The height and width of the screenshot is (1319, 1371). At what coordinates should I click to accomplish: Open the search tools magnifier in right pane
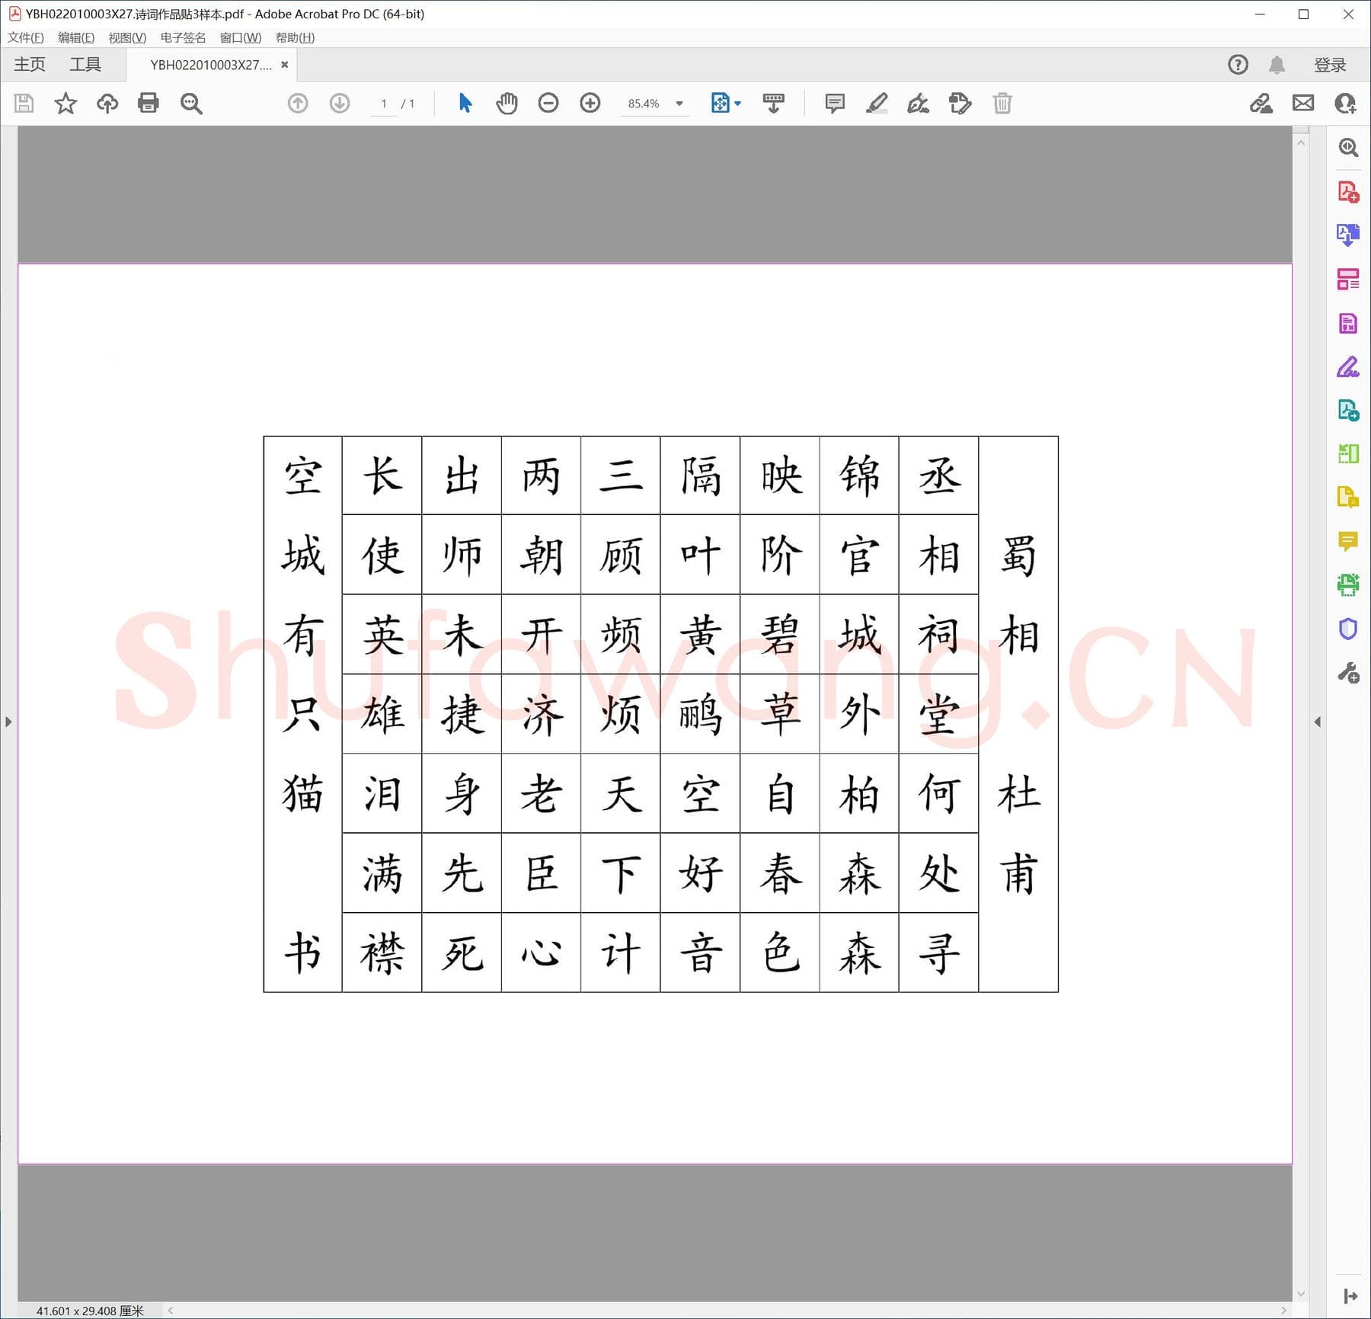coord(1348,147)
